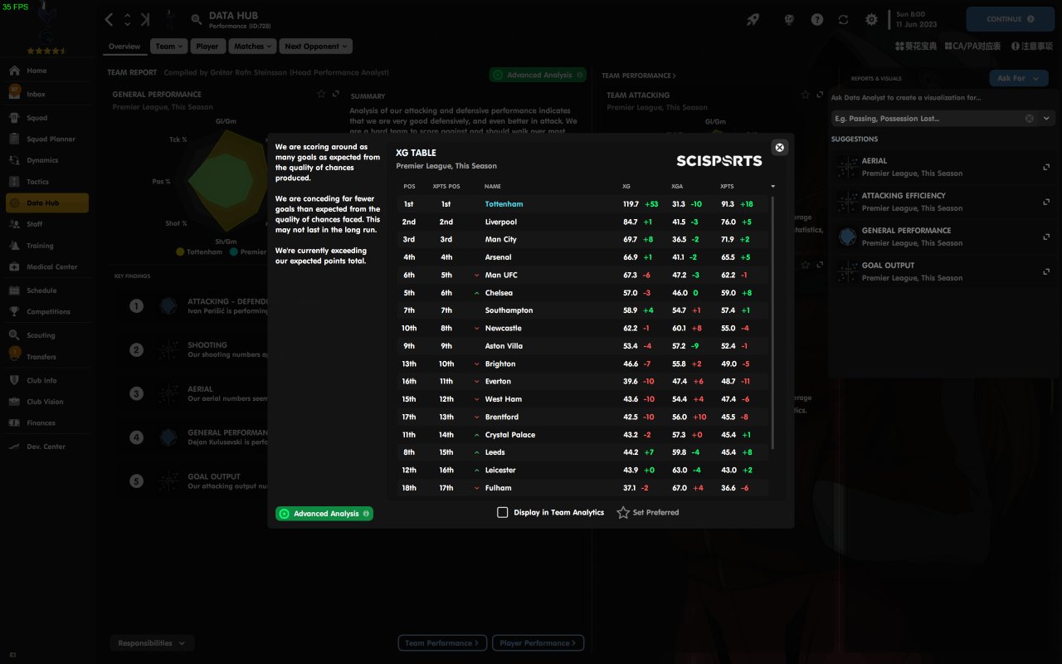Click the rocket icon in the top bar

(x=753, y=19)
